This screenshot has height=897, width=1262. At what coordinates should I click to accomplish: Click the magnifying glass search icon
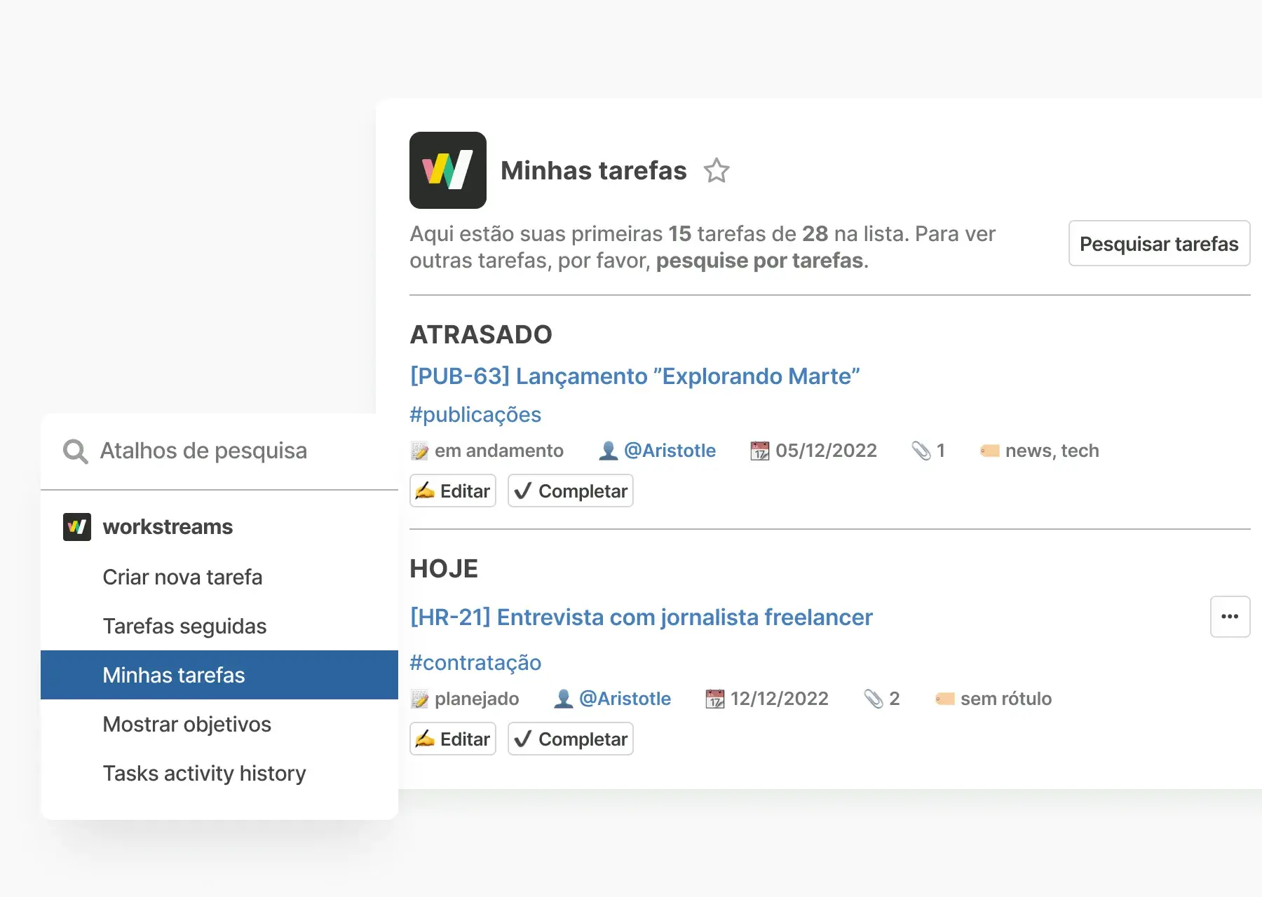(75, 451)
